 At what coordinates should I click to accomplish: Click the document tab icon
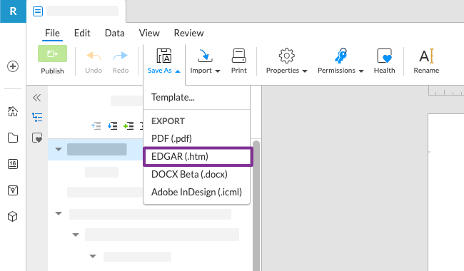(38, 11)
